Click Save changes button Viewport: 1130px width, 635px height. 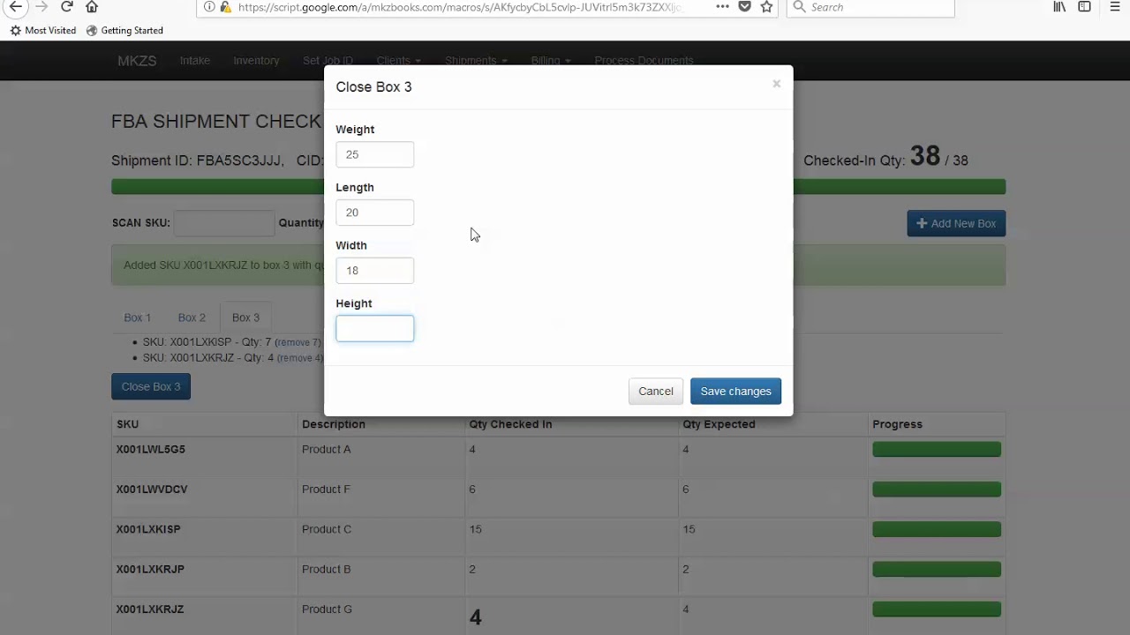pyautogui.click(x=735, y=392)
